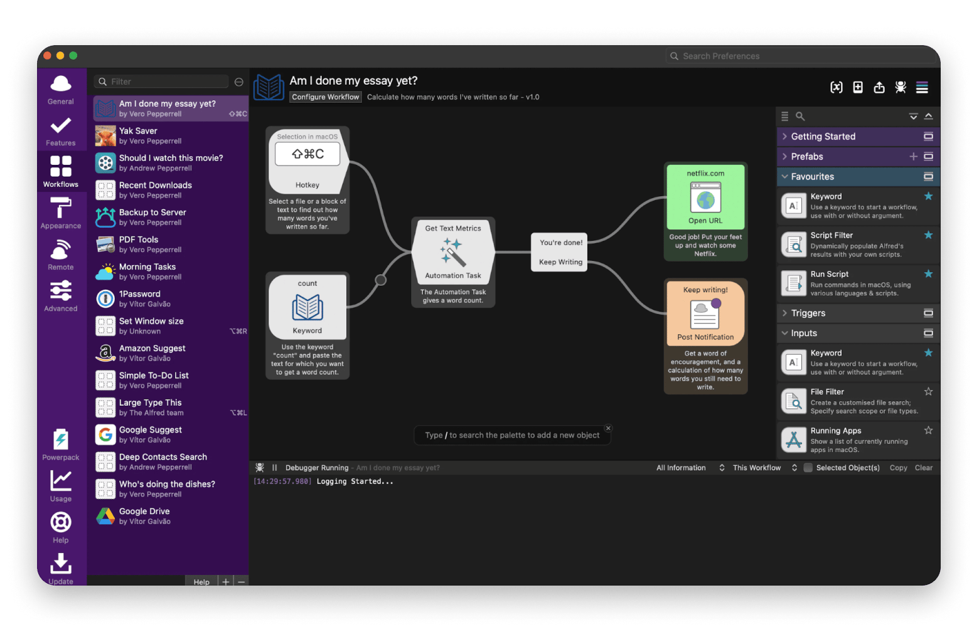Click the export workflow share icon
This screenshot has width=979, height=637.
(x=879, y=88)
